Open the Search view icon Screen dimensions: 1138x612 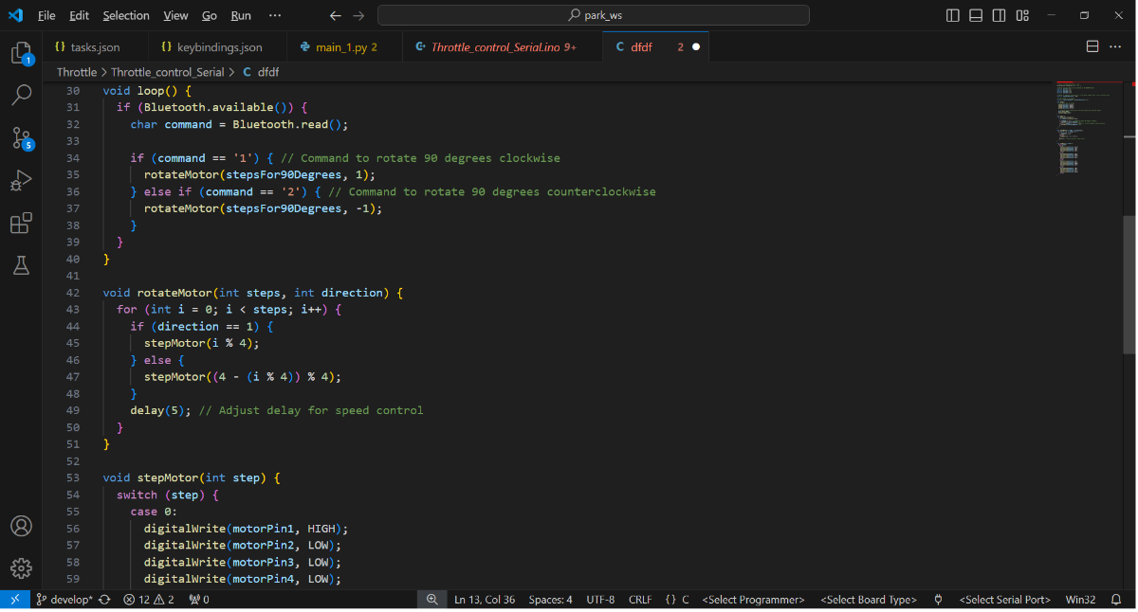21,95
